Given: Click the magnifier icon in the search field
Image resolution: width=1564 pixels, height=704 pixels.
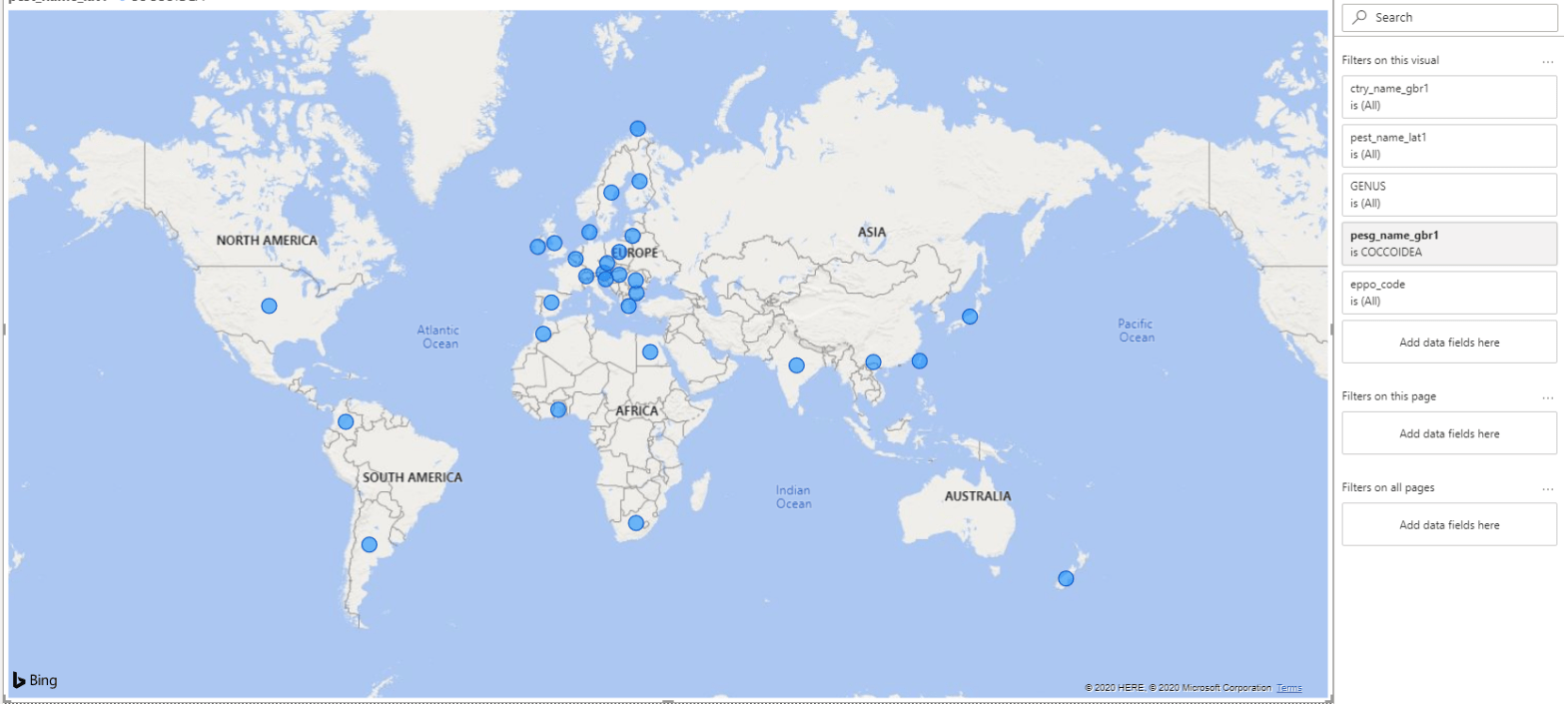Looking at the screenshot, I should click(1359, 18).
